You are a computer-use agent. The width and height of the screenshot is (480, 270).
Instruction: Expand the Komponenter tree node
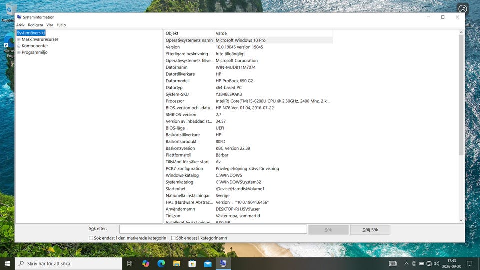pos(19,46)
